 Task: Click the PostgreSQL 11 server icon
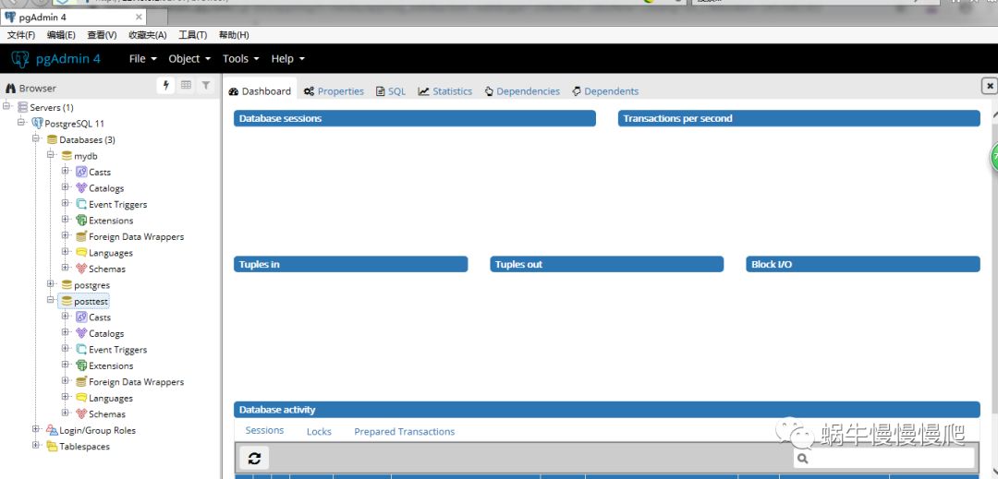[37, 124]
